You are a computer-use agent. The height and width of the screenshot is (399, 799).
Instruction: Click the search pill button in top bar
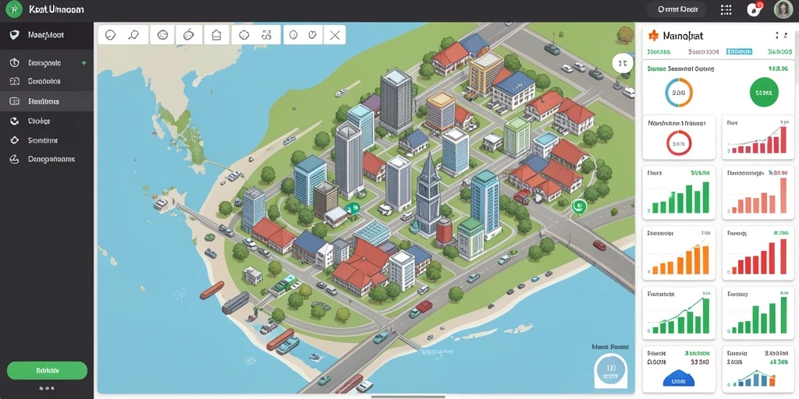coord(676,9)
